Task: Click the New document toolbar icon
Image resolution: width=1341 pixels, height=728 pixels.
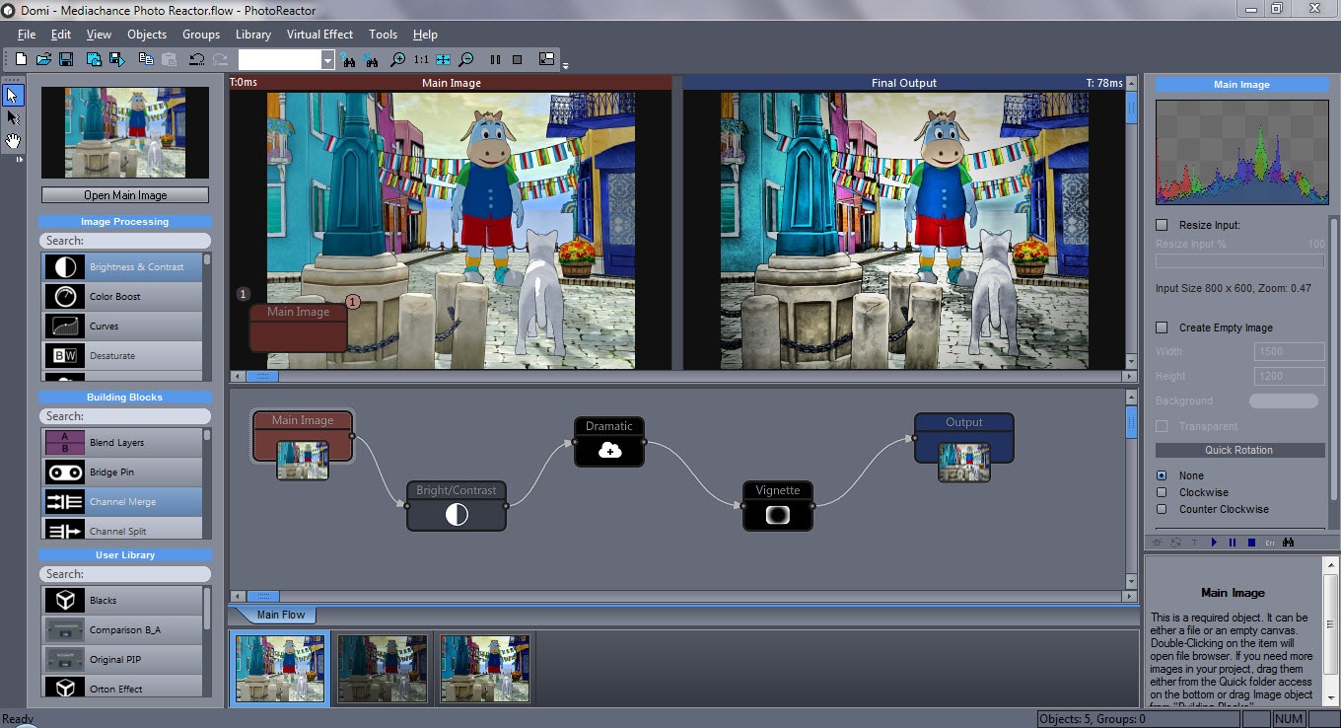Action: (x=21, y=60)
